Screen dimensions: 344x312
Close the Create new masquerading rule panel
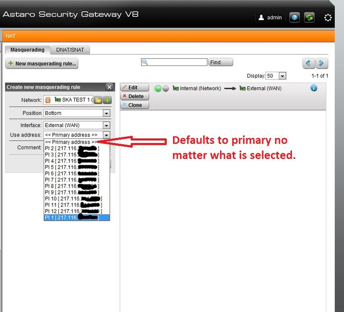[x=109, y=87]
